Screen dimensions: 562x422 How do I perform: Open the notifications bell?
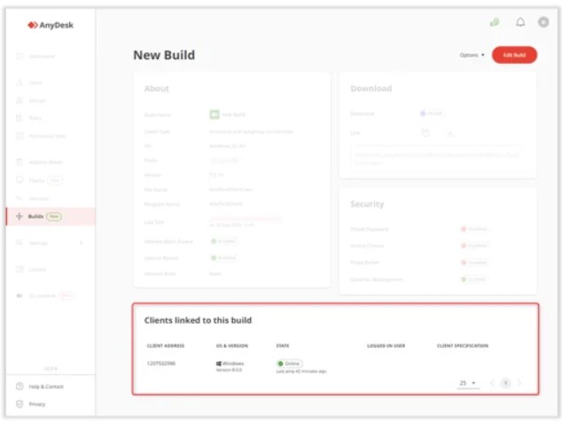tap(520, 22)
